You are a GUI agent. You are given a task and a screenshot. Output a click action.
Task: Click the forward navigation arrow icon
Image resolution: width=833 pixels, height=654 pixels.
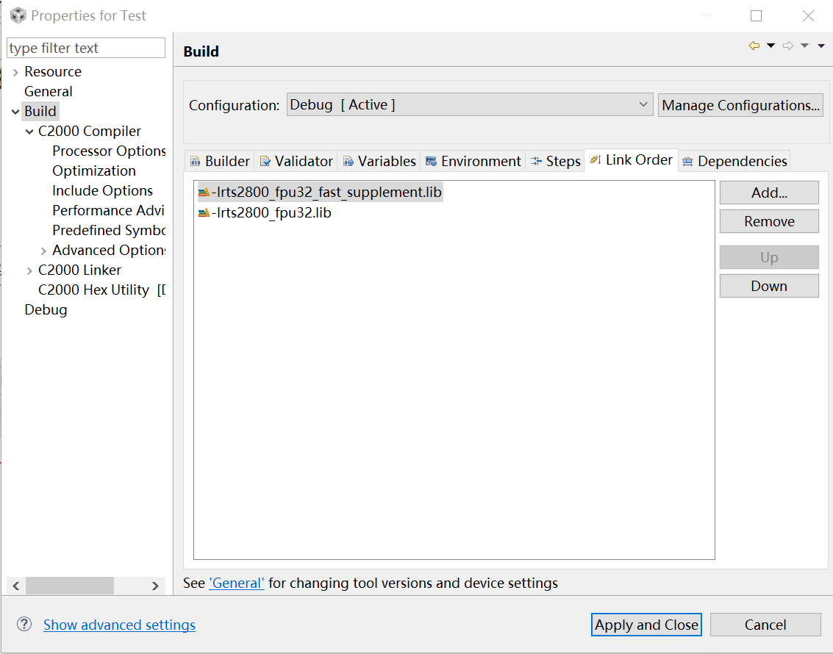tap(788, 46)
